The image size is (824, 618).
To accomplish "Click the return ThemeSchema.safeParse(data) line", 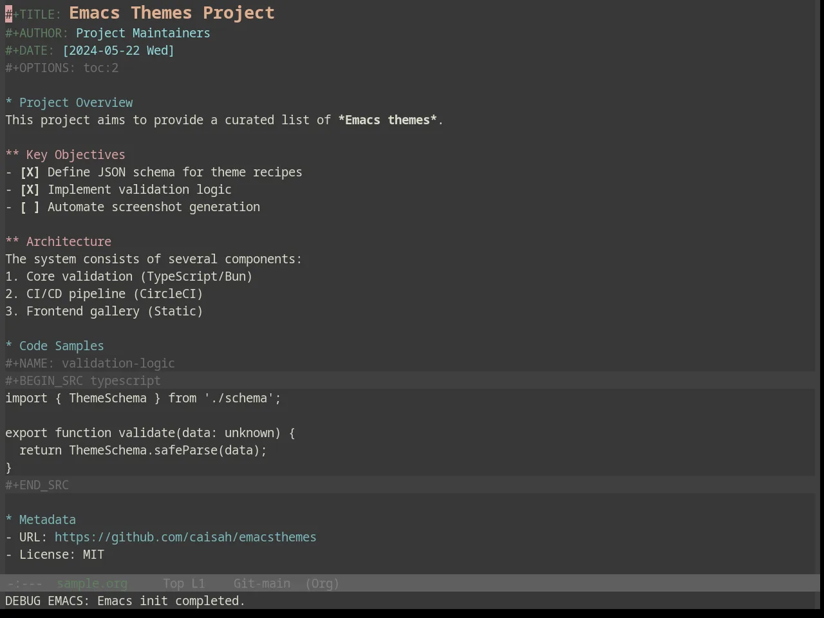I will click(143, 451).
